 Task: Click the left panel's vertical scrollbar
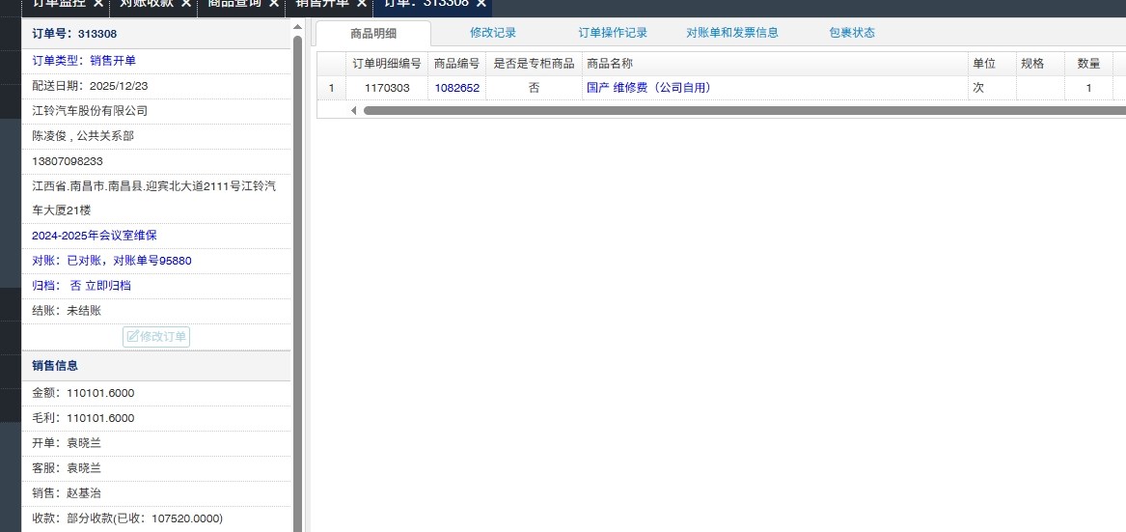297,290
